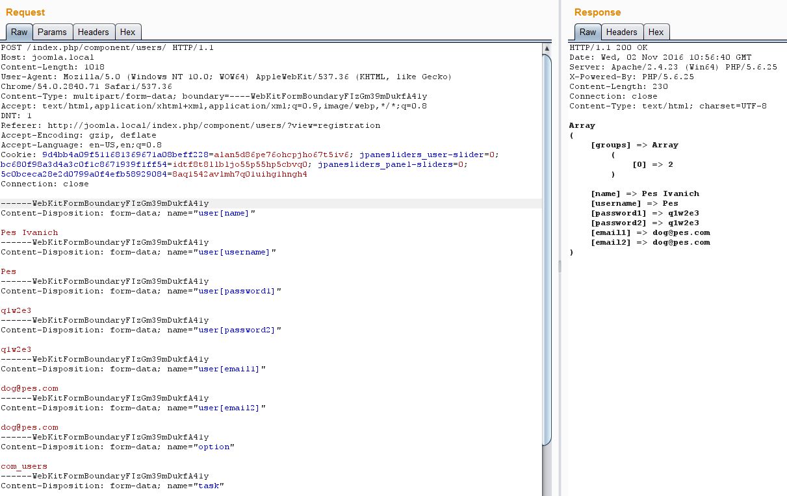787x496 pixels.
Task: View the Request in Hex tab
Action: click(x=127, y=32)
